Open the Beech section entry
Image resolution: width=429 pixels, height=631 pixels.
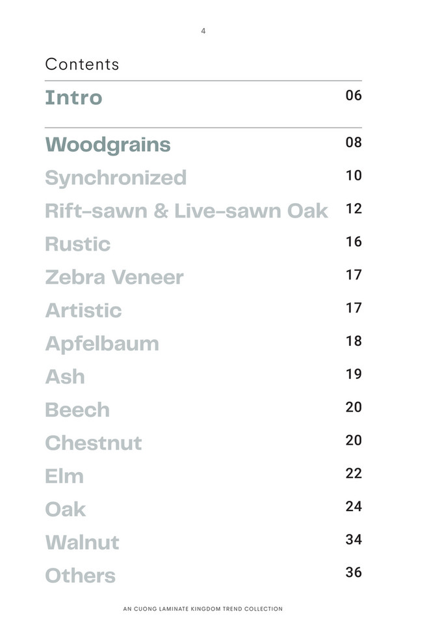tap(77, 410)
